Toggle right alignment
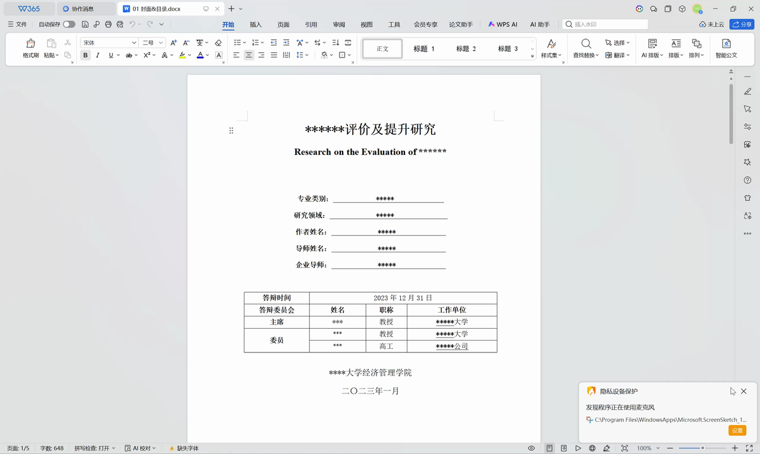The image size is (760, 454). (x=261, y=55)
